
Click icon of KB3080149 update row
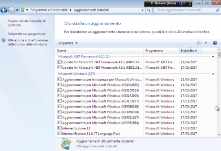click(59, 106)
